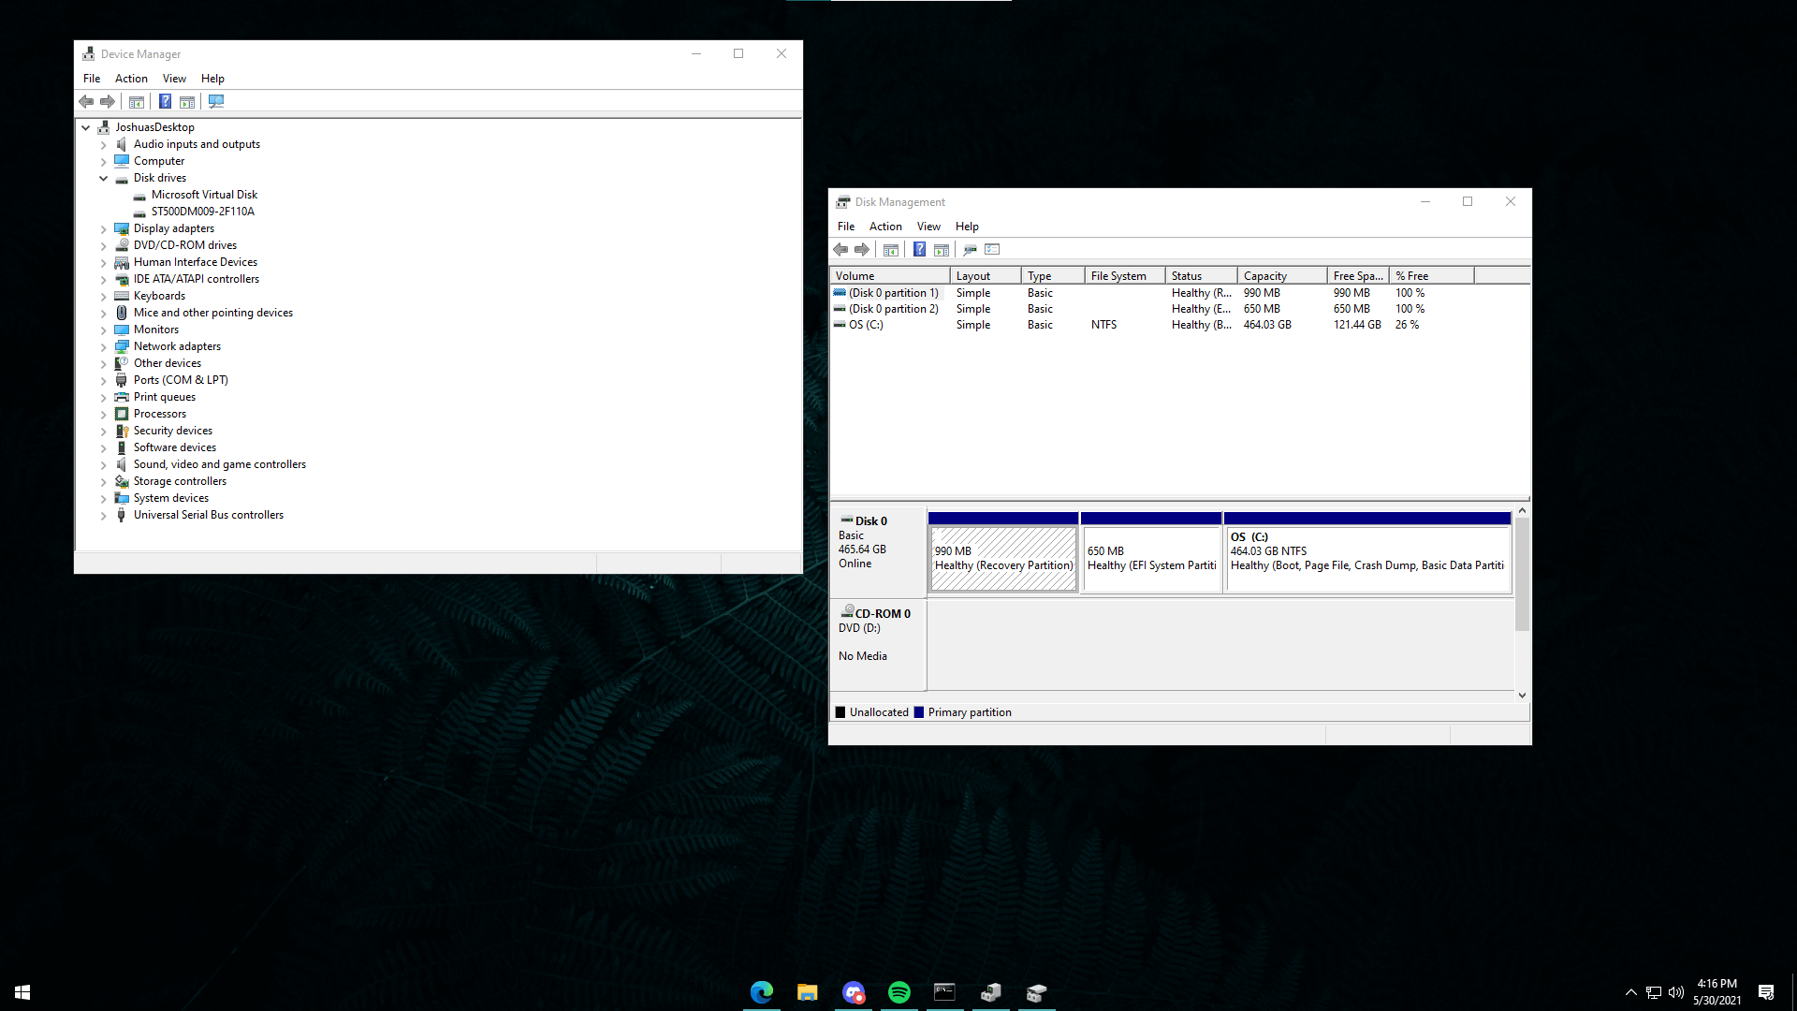
Task: Open Help menu in Disk Management
Action: pyautogui.click(x=967, y=227)
